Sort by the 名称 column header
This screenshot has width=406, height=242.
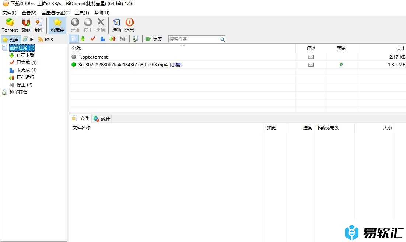coord(182,48)
